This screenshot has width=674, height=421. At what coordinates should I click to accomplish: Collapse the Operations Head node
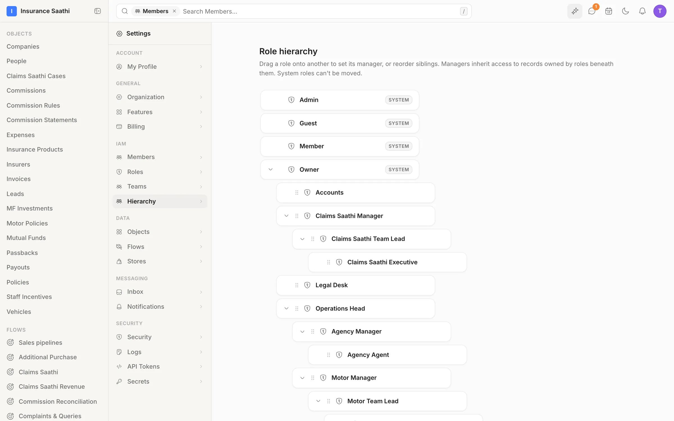click(286, 308)
